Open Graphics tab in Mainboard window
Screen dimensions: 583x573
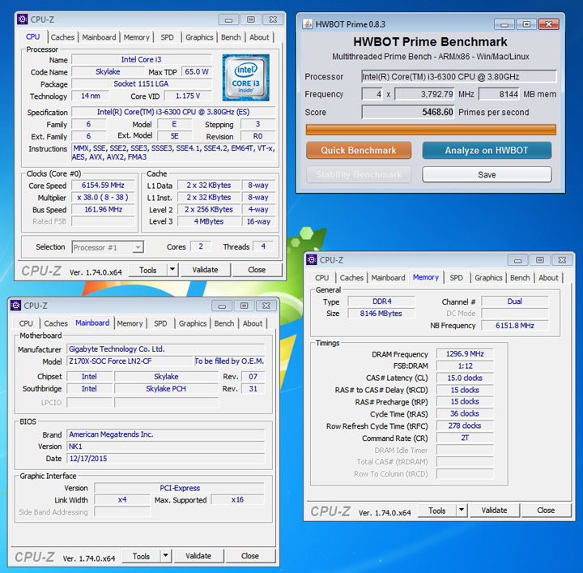point(193,323)
